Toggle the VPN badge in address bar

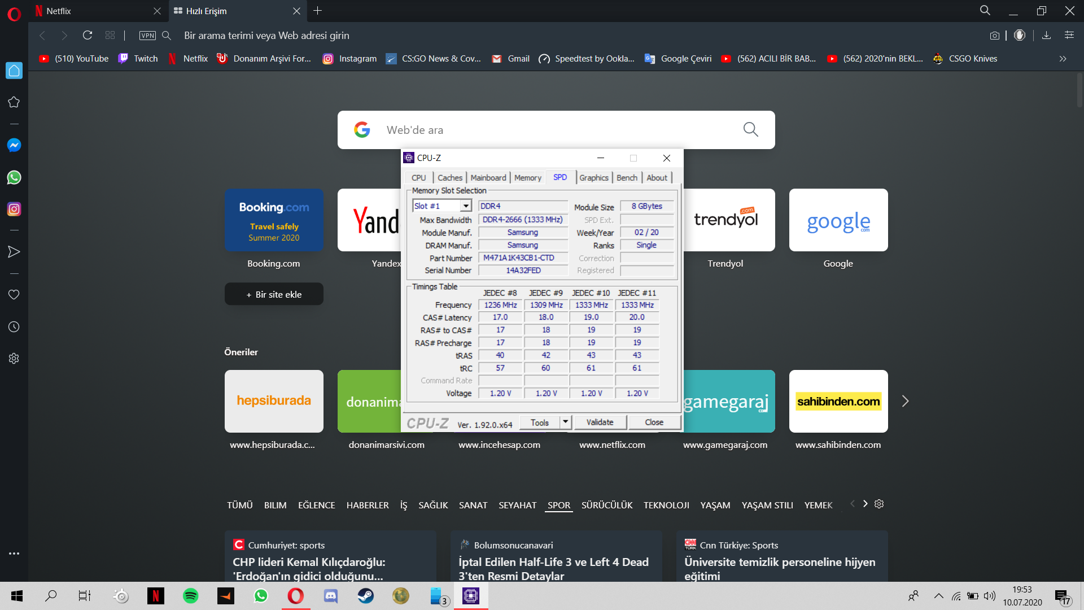point(147,36)
